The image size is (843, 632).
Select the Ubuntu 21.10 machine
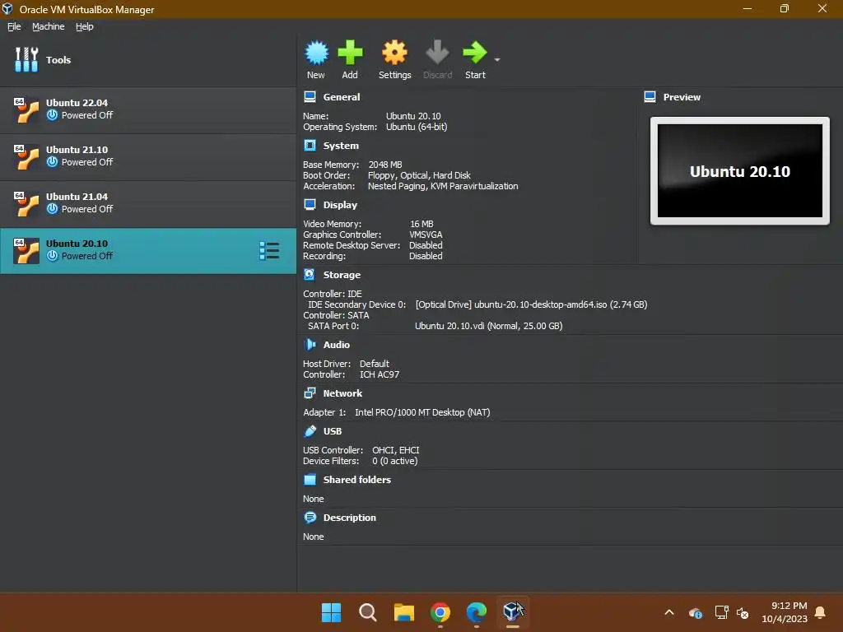pos(148,156)
